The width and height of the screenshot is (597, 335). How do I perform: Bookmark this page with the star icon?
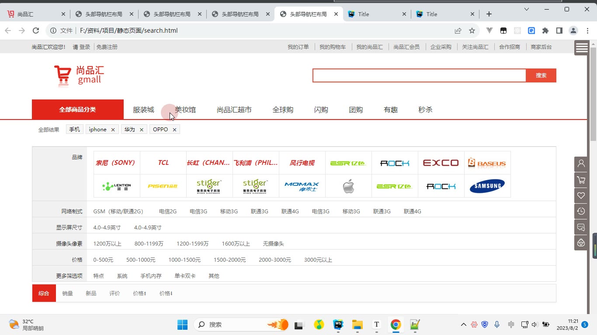[x=472, y=31]
